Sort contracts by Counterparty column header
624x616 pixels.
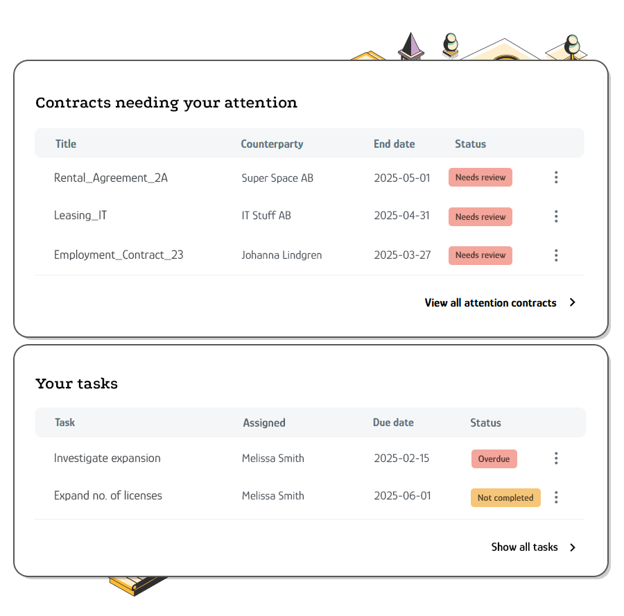click(x=272, y=144)
